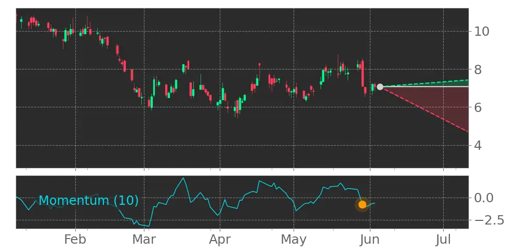Click the price level 8 label
The width and height of the screenshot is (505, 252).
click(x=477, y=69)
